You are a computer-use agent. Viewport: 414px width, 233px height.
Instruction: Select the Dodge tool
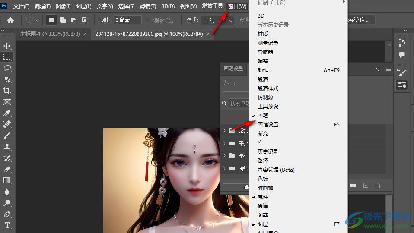[7, 203]
